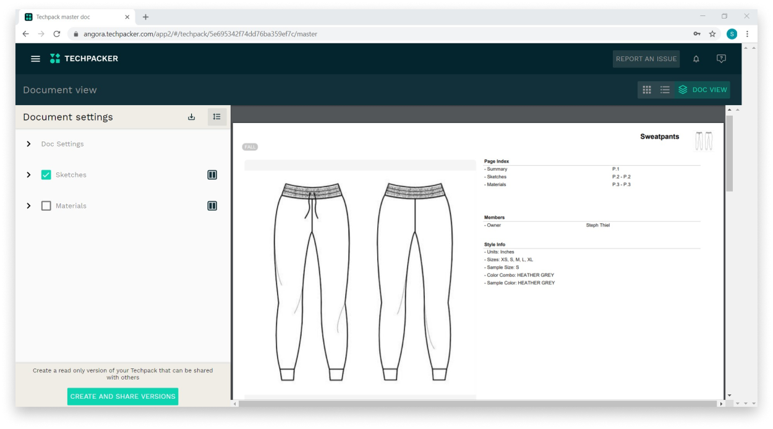Bookmark the page with star icon
The width and height of the screenshot is (773, 429).
(712, 34)
